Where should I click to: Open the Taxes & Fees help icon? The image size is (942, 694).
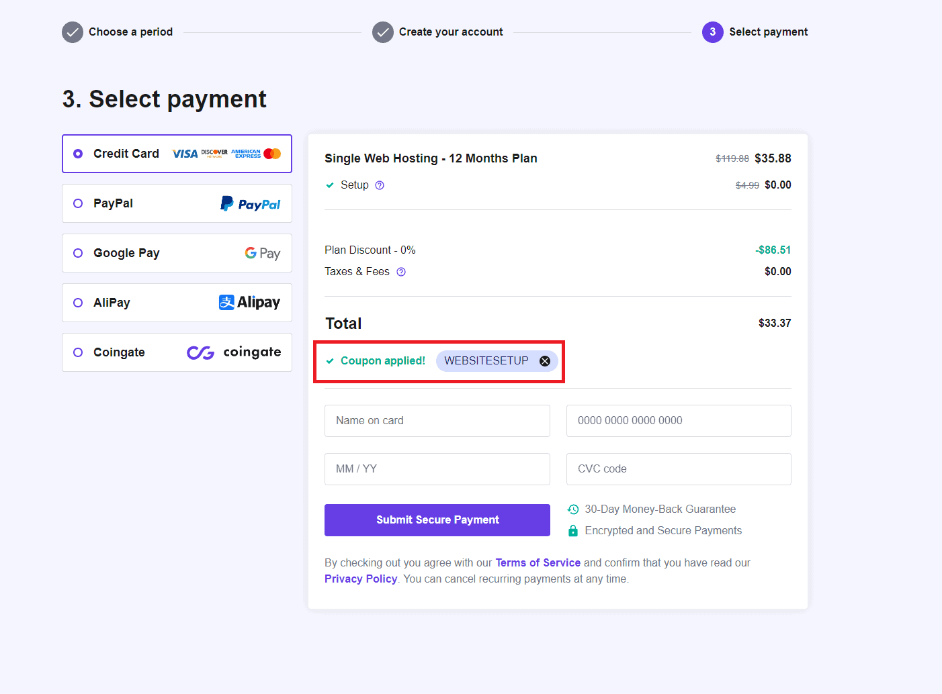401,272
